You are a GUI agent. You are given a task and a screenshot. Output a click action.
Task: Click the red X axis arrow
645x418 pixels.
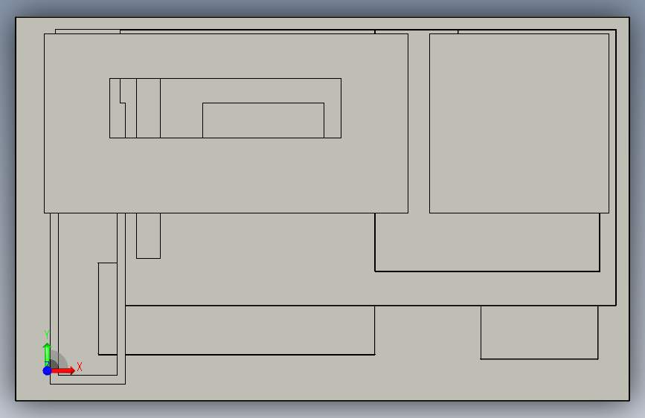63,370
